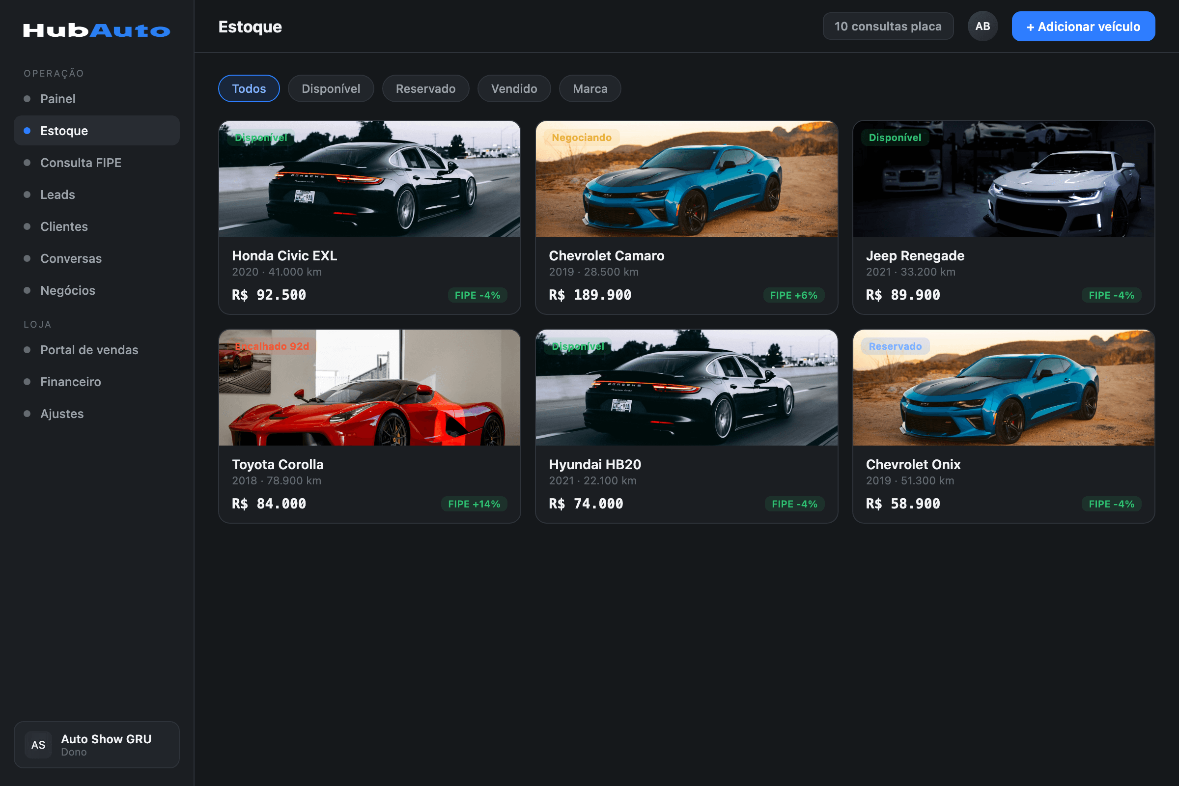Go to Negócios
1179x786 pixels.
point(97,290)
